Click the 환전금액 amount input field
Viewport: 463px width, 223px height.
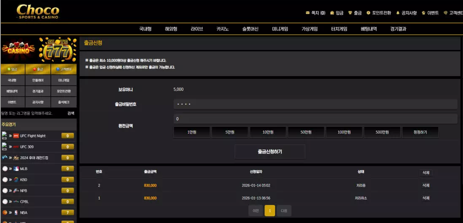tap(315, 119)
